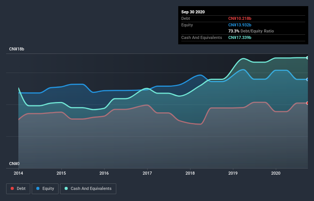
Task: Click the CN¥17.339b cash value
Action: pos(240,37)
